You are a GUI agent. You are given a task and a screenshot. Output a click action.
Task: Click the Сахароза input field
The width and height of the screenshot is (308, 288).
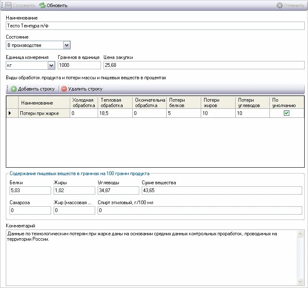(30, 210)
